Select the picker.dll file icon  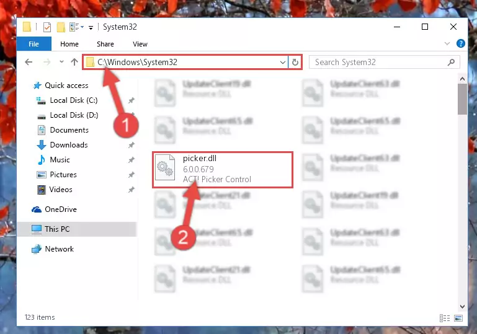165,167
